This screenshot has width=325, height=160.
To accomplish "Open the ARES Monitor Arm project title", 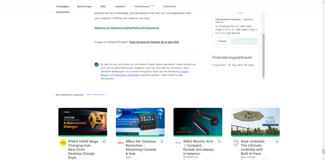I will tap(199, 147).
